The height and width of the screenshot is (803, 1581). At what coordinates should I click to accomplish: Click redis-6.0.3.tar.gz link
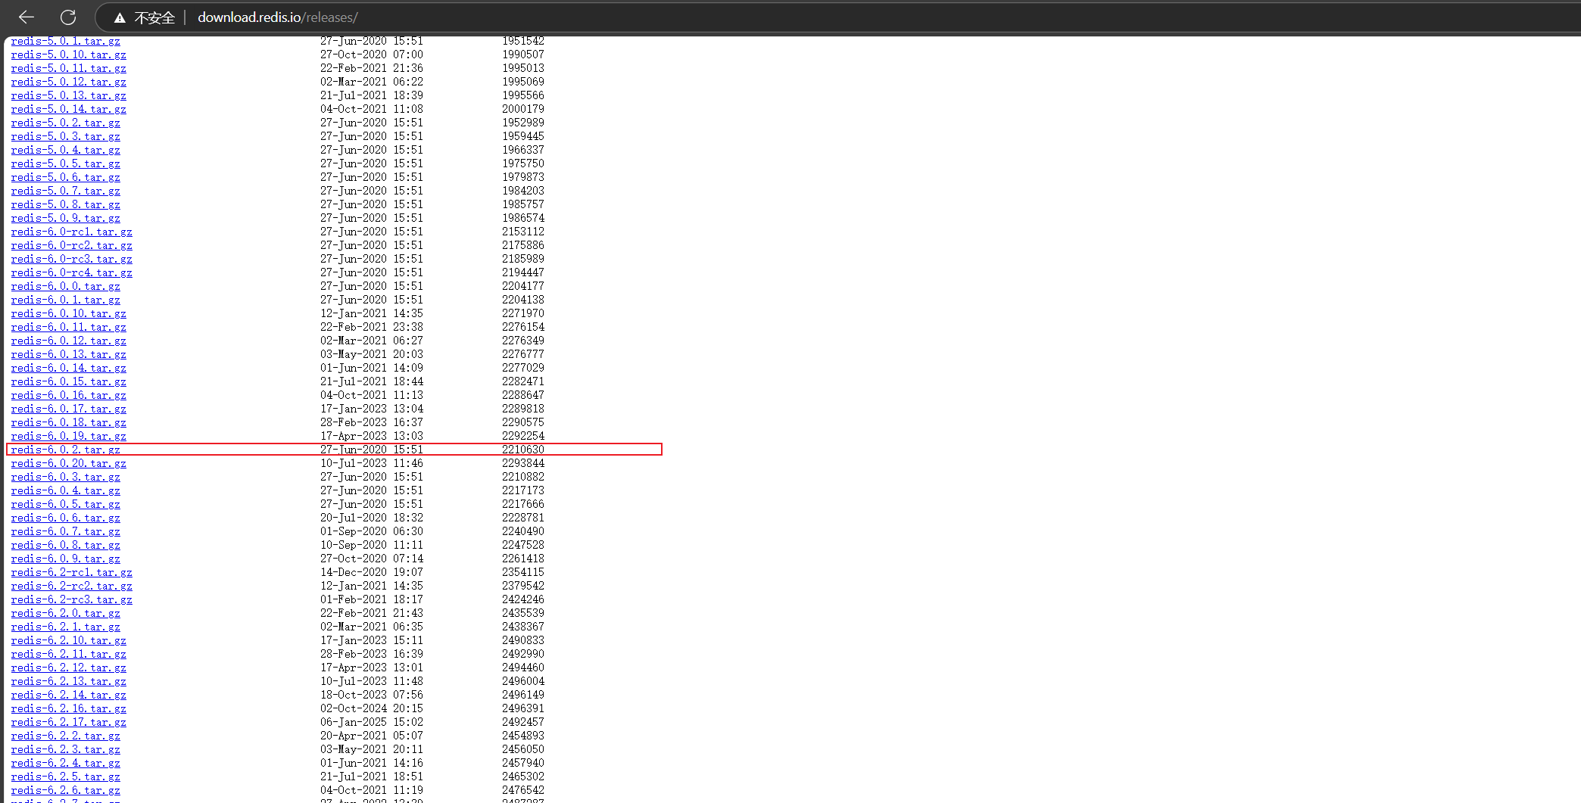[66, 477]
